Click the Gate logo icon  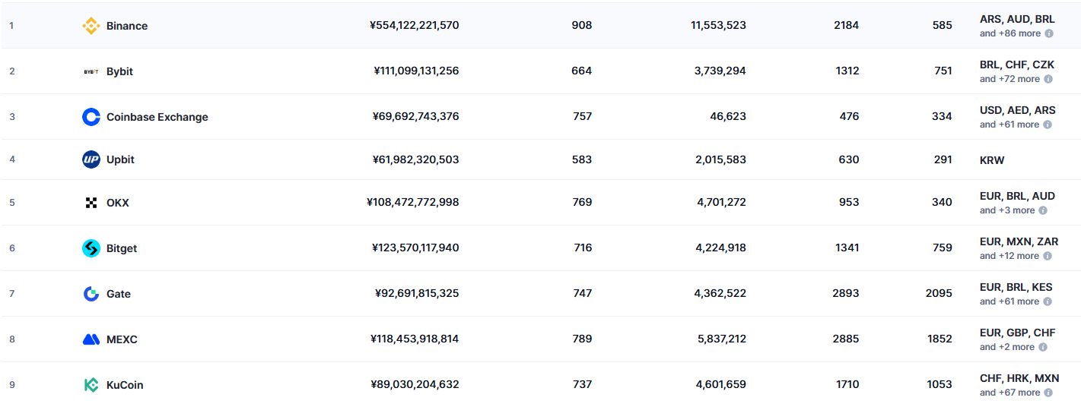[91, 294]
